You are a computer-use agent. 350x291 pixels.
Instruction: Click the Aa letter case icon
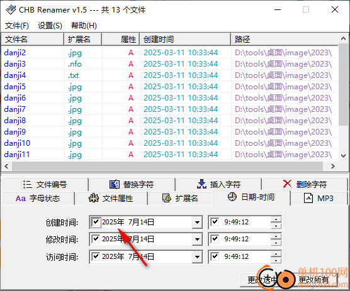point(21,199)
